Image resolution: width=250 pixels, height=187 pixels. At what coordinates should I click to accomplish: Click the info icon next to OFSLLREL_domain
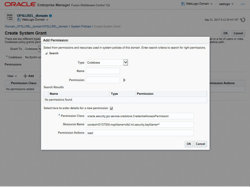51,16
